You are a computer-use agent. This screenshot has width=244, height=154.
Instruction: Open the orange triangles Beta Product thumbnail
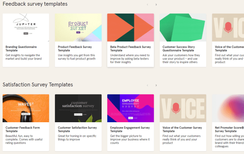tap(131, 27)
